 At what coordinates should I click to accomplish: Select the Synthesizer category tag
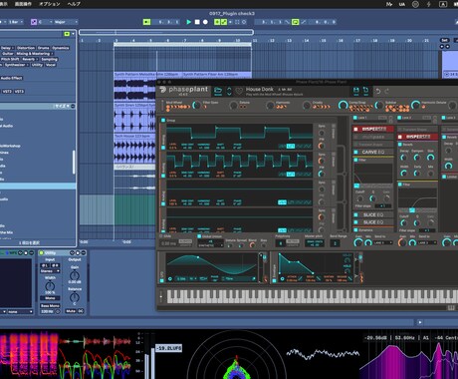pyautogui.click(x=15, y=65)
